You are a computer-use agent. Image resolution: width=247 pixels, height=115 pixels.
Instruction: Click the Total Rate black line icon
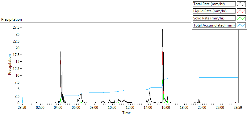pyautogui.click(x=241, y=4)
